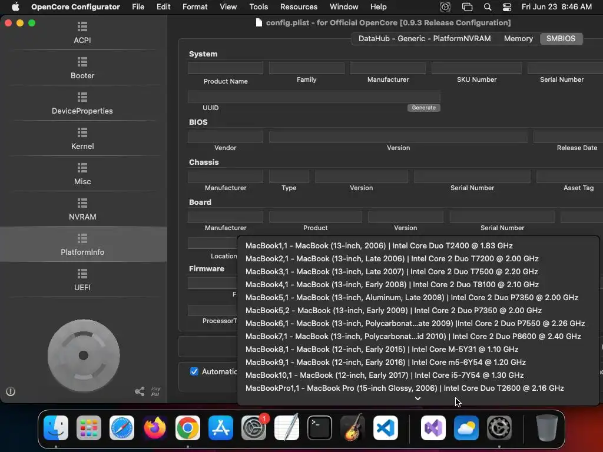Select PlatformInfo in the sidebar
The width and height of the screenshot is (603, 452).
tap(82, 244)
